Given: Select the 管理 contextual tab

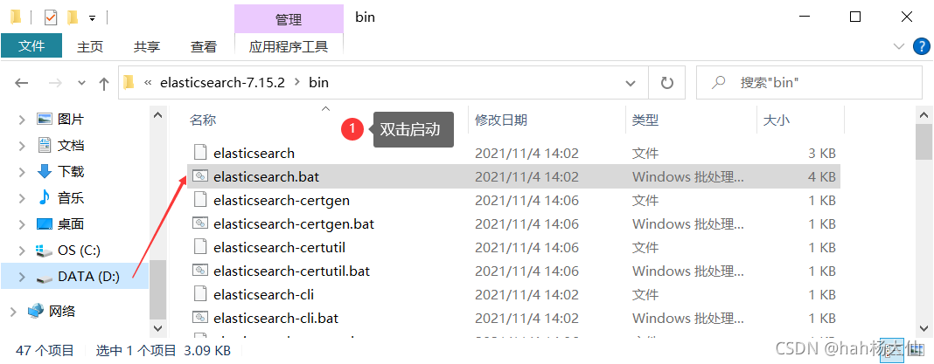Looking at the screenshot, I should coord(289,19).
